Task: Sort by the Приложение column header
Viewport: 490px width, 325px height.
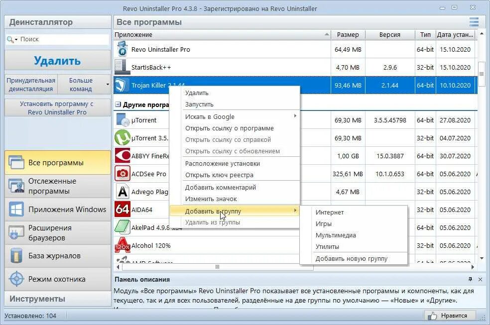Action: [x=222, y=34]
